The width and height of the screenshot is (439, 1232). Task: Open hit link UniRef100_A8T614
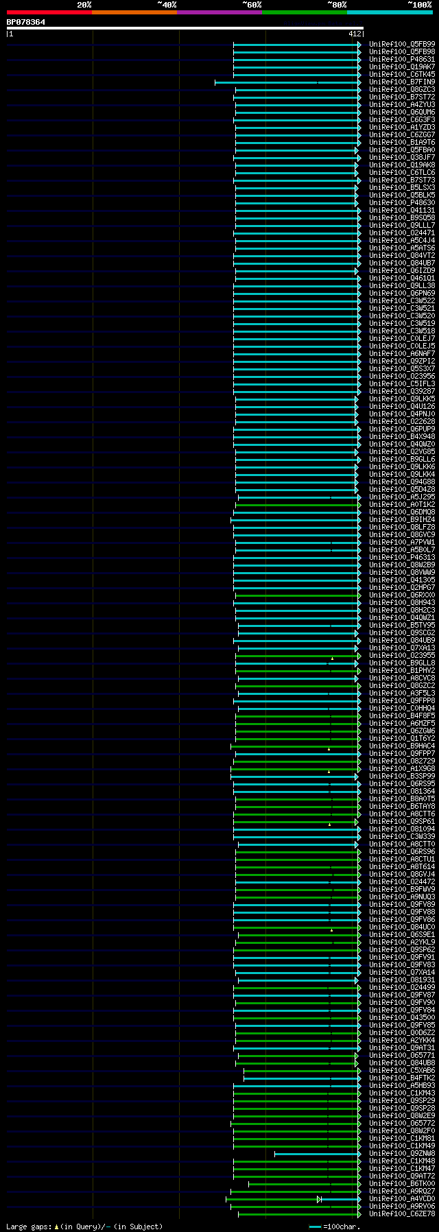click(x=402, y=866)
